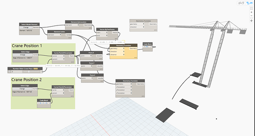This screenshot has height=136, width=255.
Task: Zoom in using the plus icon
Action: [x=251, y=12]
